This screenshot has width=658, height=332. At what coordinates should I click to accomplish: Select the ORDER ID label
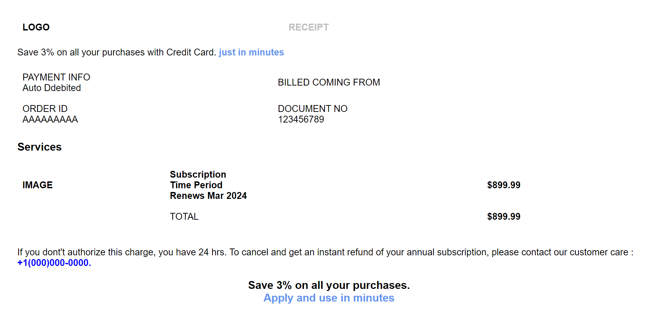tap(45, 109)
